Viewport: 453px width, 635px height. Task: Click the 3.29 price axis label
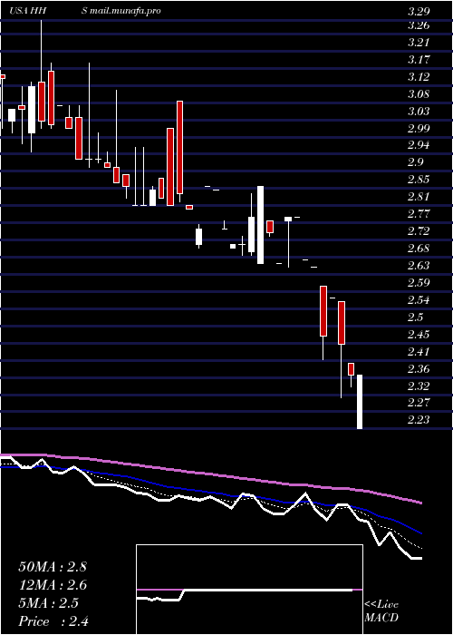tap(419, 12)
